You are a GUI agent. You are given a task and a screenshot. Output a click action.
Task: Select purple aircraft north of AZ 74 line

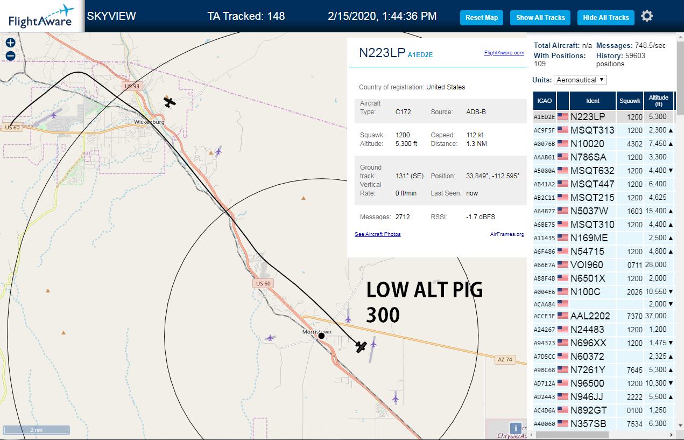click(348, 319)
